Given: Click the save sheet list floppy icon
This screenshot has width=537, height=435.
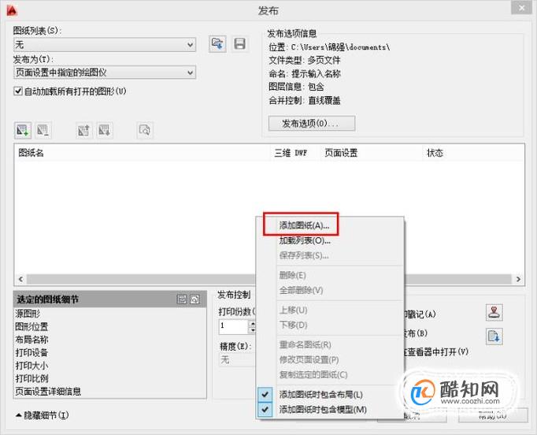Looking at the screenshot, I should (239, 44).
